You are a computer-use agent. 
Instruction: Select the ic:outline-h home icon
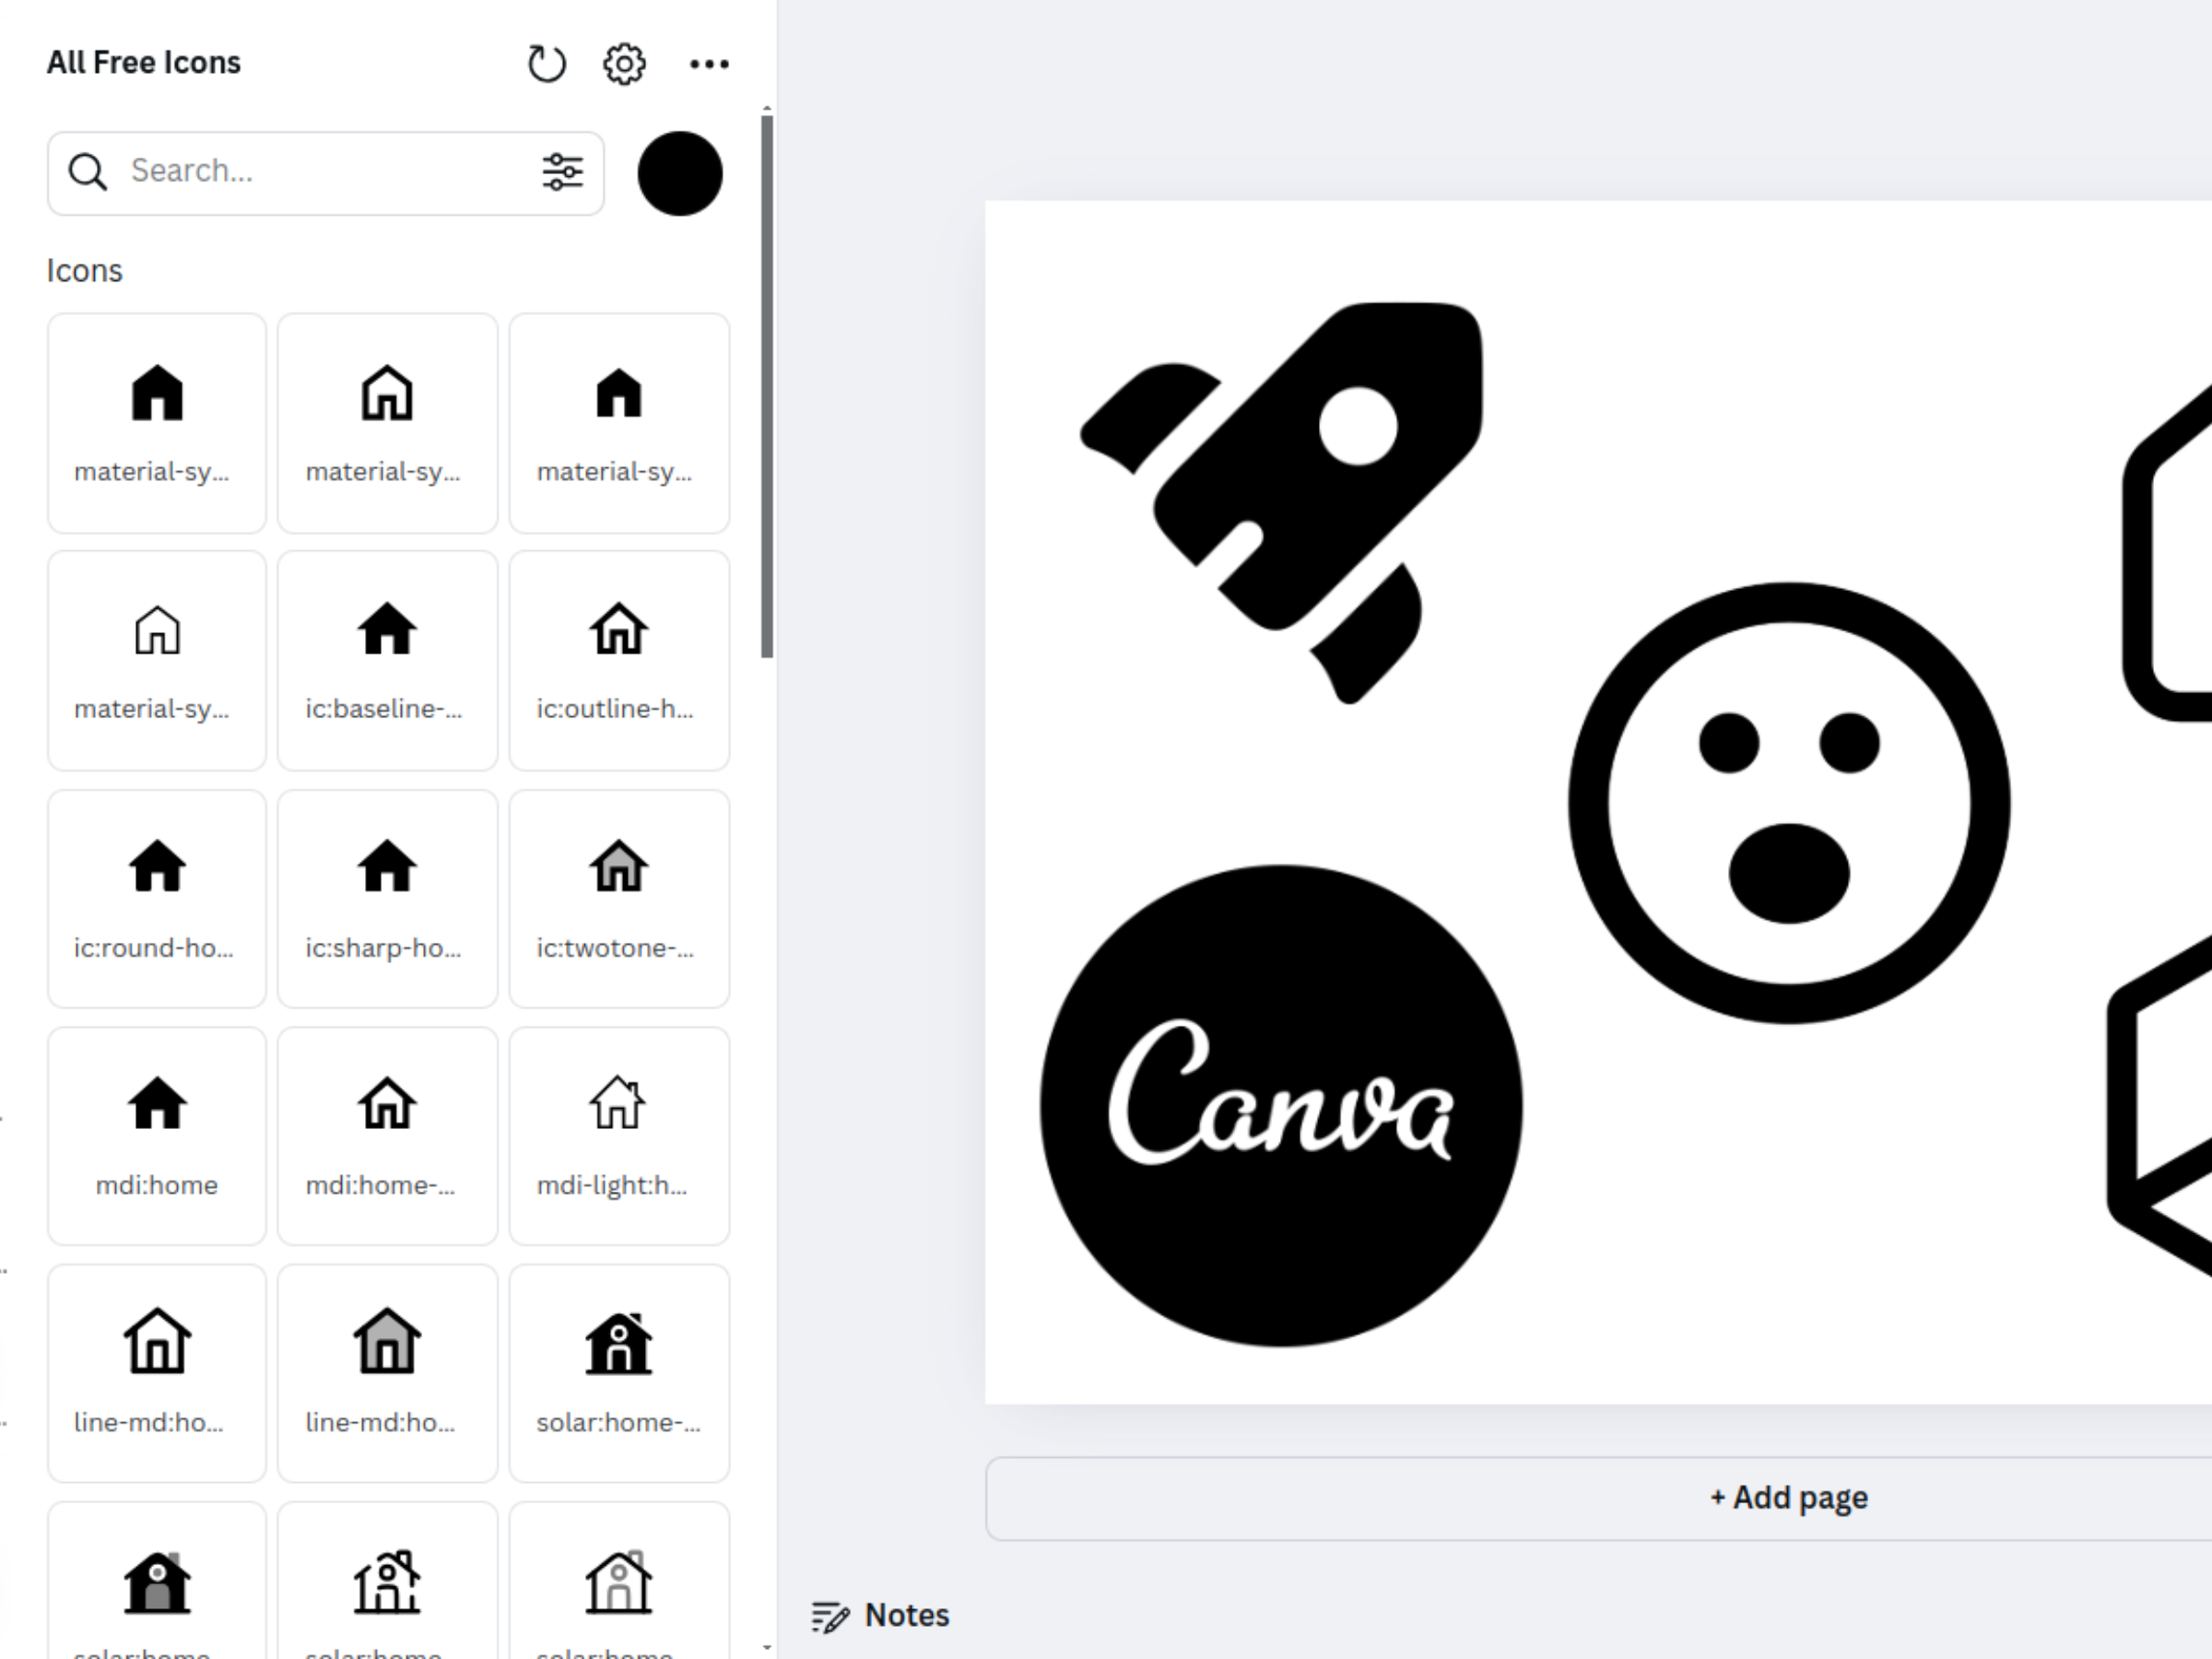click(619, 660)
